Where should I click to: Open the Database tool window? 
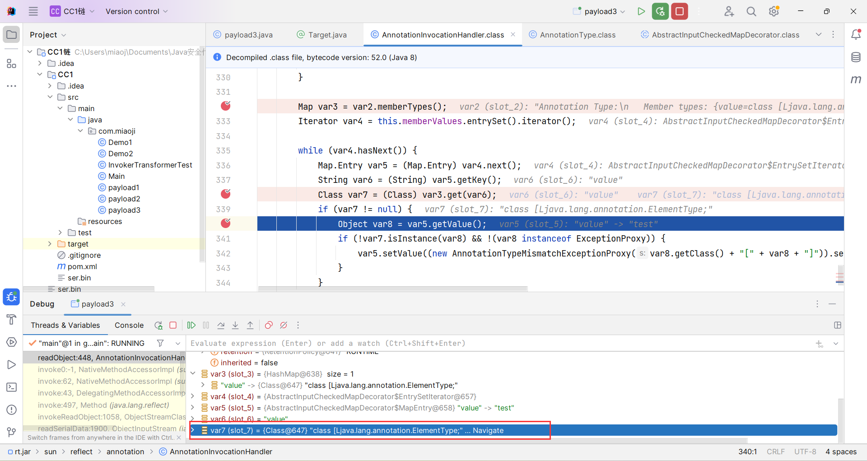[x=856, y=57]
